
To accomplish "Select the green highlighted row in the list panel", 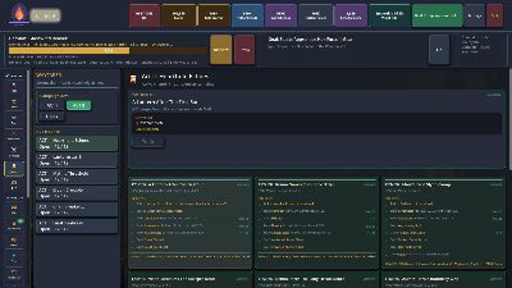I will (x=77, y=143).
